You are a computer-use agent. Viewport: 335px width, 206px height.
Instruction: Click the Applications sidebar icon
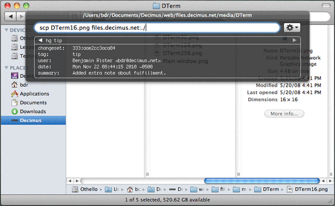point(14,94)
